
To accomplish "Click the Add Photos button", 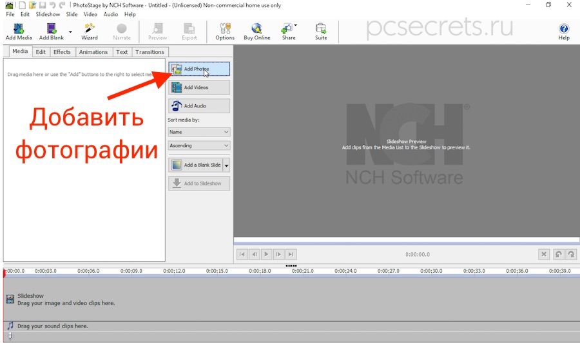I will [199, 69].
